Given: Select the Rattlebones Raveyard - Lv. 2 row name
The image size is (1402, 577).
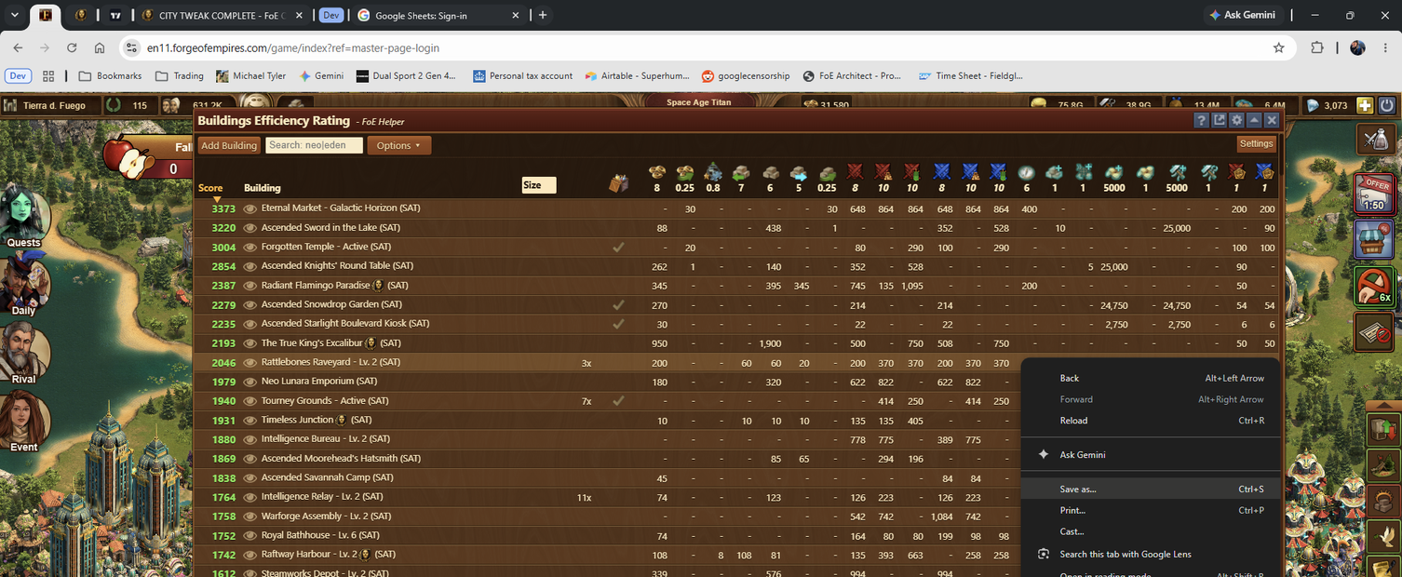Looking at the screenshot, I should [330, 362].
